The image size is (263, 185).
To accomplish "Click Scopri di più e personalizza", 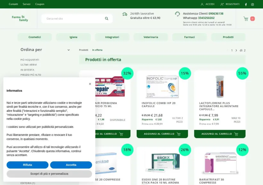I will (49, 174).
